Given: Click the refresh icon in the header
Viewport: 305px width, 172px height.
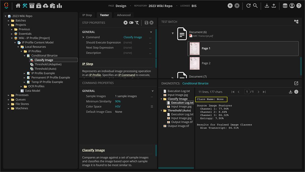Looking at the screenshot, I should pyautogui.click(x=248, y=6).
